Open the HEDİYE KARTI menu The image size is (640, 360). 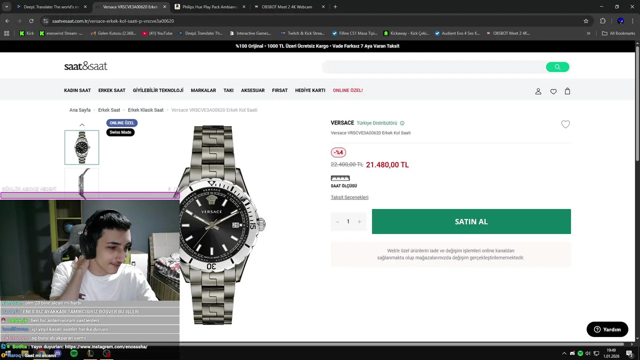pyautogui.click(x=310, y=90)
